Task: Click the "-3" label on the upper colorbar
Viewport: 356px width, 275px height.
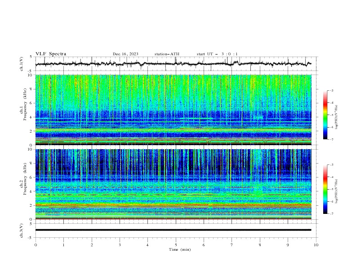Action: point(332,90)
